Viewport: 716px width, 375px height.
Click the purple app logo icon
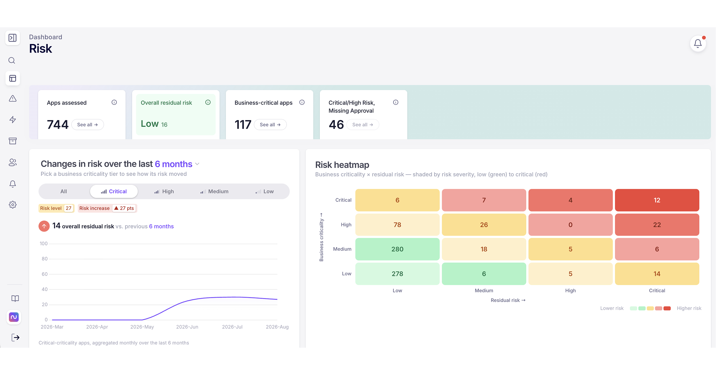click(x=14, y=317)
